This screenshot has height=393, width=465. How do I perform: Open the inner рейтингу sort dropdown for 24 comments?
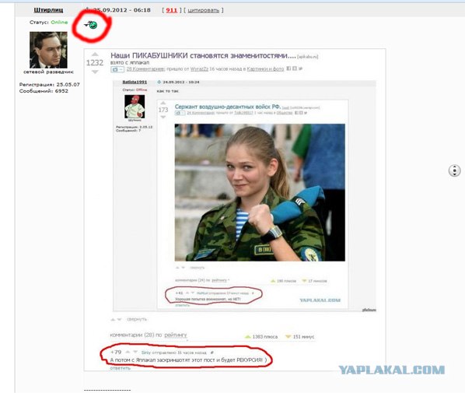click(220, 280)
